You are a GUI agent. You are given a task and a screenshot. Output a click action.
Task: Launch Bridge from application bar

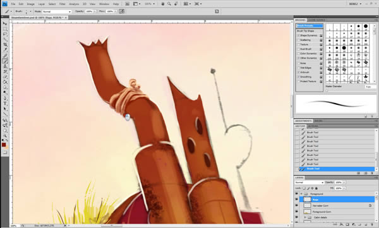click(x=128, y=4)
